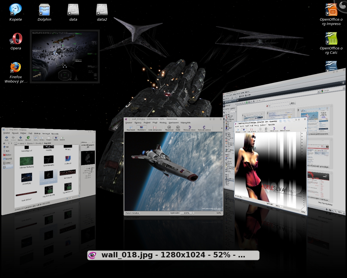Select Ikony view mode in Dolphin
Viewport: 347px width, 278px height.
point(36,138)
